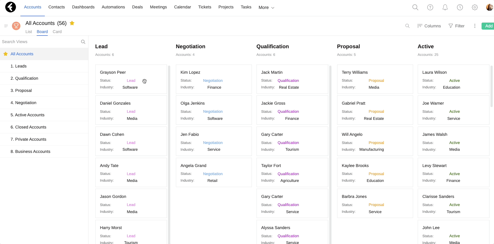Open the Daniel Gonzales account card

pyautogui.click(x=131, y=110)
